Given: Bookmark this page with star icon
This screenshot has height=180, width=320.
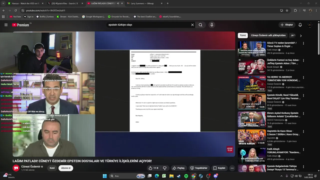Looking at the screenshot, I should tap(287, 10).
